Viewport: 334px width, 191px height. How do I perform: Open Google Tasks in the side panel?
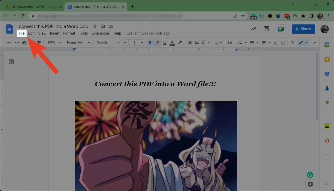[327, 74]
